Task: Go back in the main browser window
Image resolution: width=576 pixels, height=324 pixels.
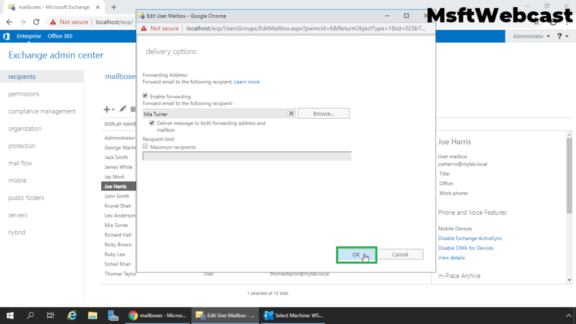Action: (9, 22)
